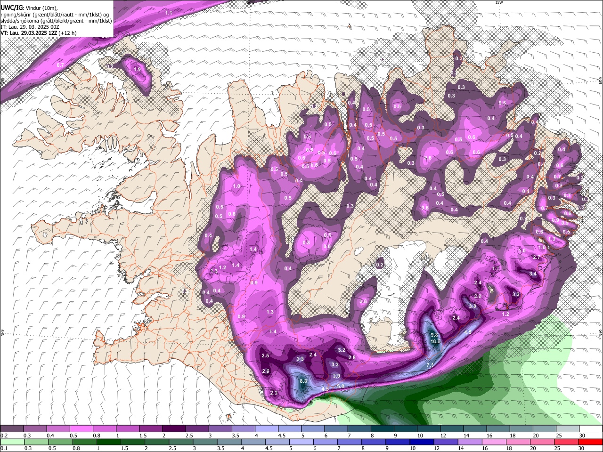603x452 pixels.
Task: Click the 2.6 value on the southwest coast
Action: [x=265, y=371]
